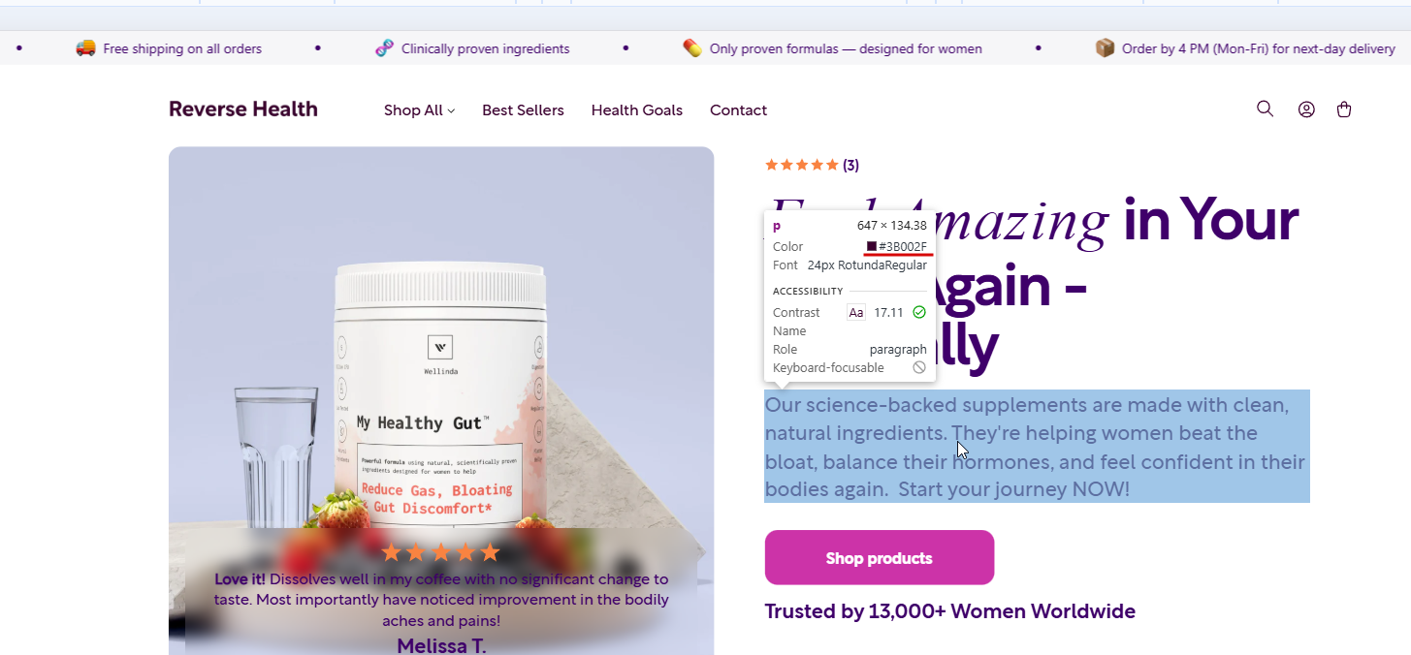Open Best Sellers menu item
This screenshot has height=655, width=1411.
tap(523, 110)
